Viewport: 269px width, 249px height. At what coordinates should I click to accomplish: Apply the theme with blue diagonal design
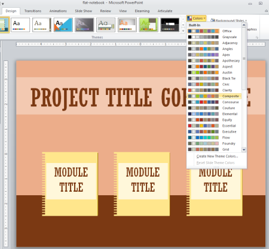coord(63,24)
